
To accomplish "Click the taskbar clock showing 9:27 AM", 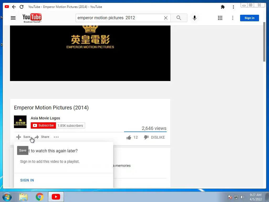I will pos(256,197).
